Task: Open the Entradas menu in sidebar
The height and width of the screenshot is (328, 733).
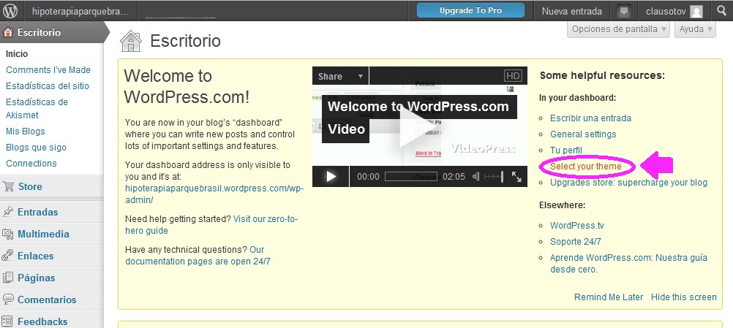Action: pyautogui.click(x=37, y=212)
